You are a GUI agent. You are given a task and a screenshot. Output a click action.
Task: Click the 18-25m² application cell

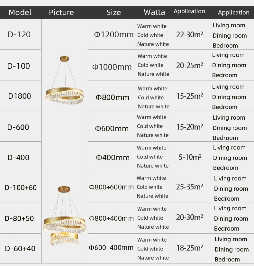click(190, 248)
